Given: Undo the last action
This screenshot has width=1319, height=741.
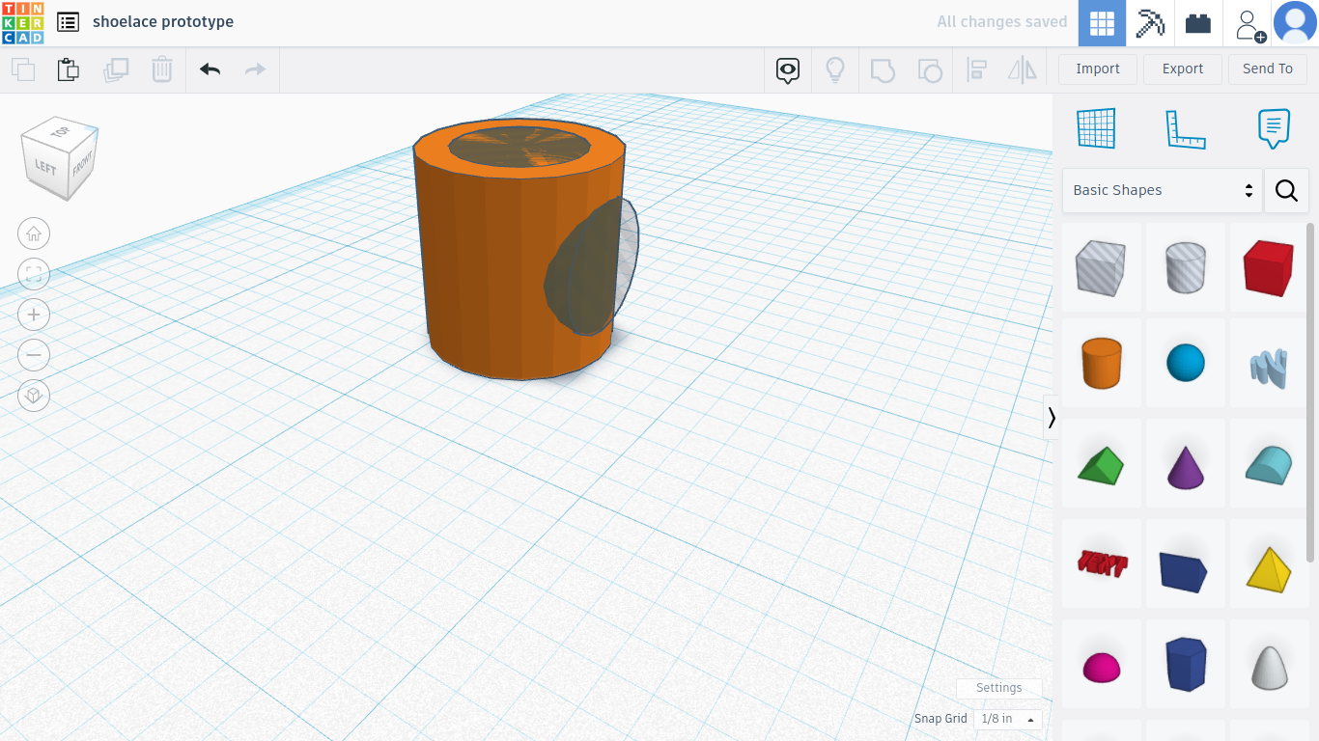Looking at the screenshot, I should click(210, 69).
